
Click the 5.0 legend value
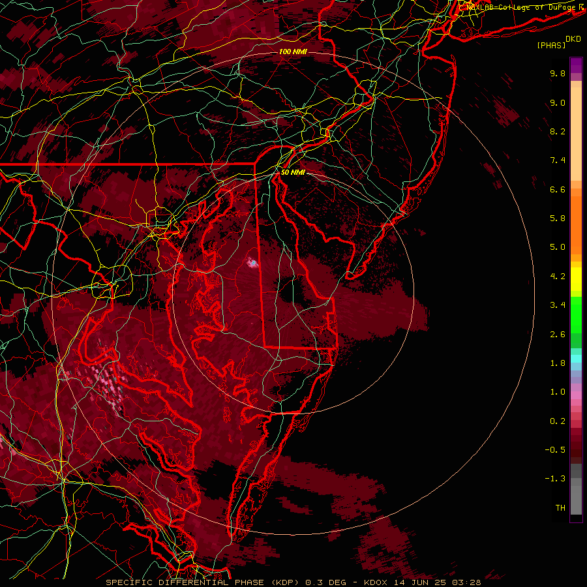pos(558,247)
